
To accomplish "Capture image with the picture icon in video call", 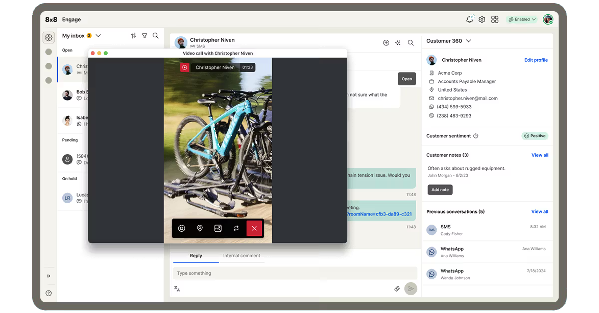I will click(x=218, y=228).
